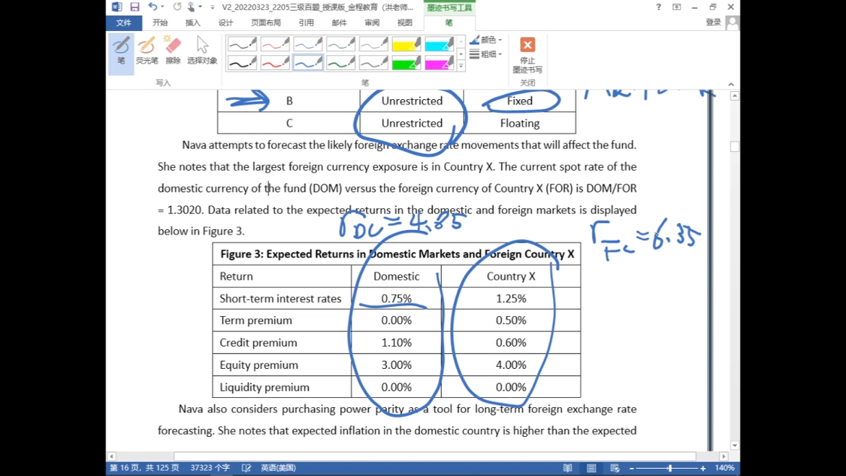Open the undo history dropdown arrow

pos(163,7)
